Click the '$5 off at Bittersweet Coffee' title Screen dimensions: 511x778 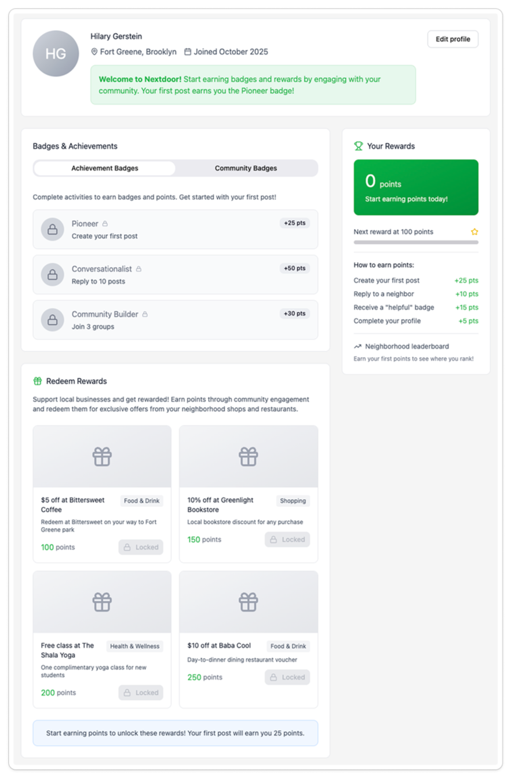pos(72,505)
